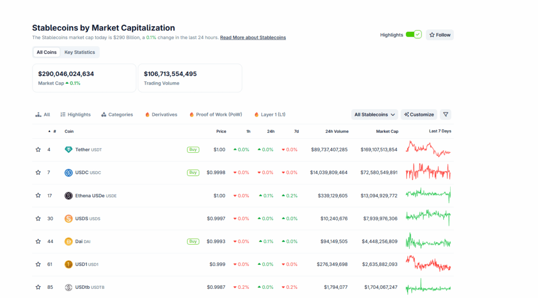Click the USD1 coin logo icon
This screenshot has width=538, height=298.
coord(69,264)
